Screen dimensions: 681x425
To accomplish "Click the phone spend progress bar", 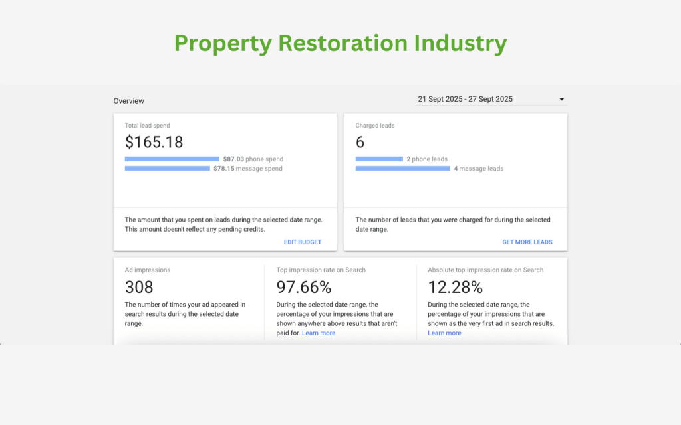I will click(x=172, y=159).
